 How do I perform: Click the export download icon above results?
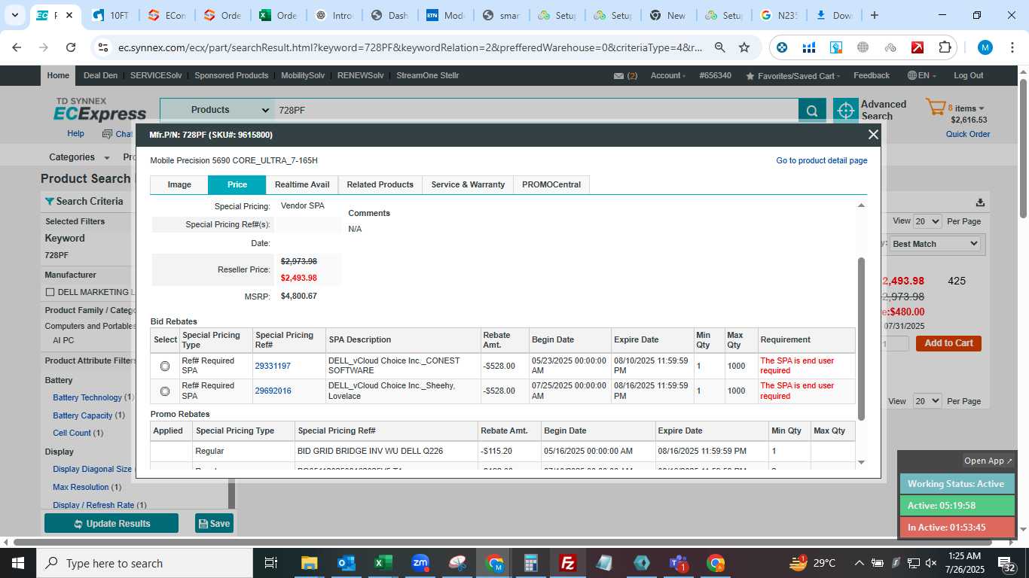(x=980, y=202)
